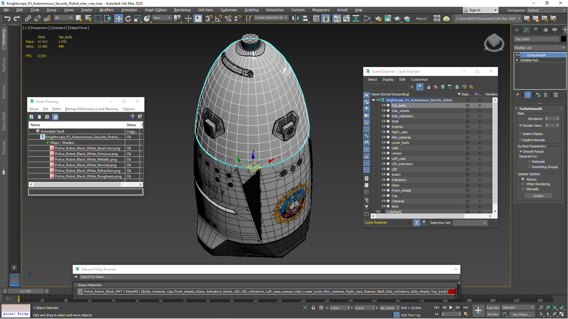The height and width of the screenshot is (319, 568).
Task: Activate the Select and Rotate tool
Action: click(x=128, y=18)
